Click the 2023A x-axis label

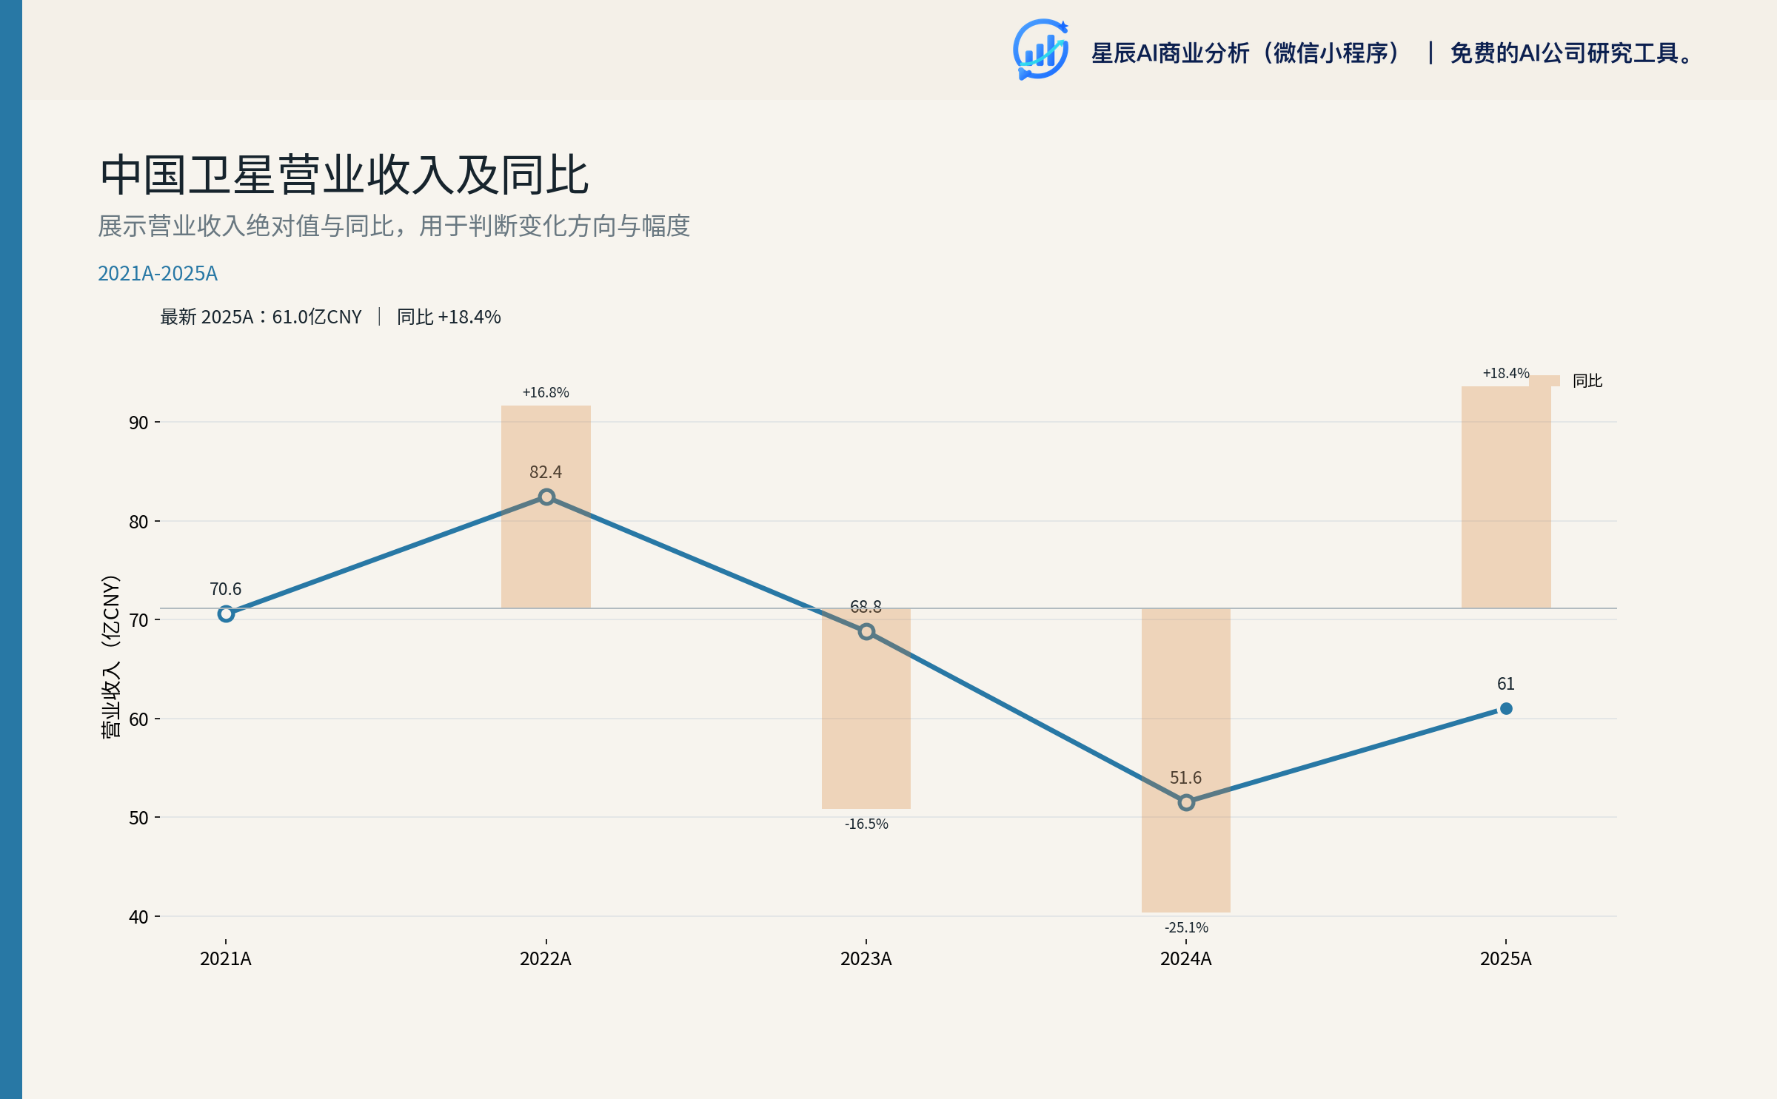pos(866,959)
